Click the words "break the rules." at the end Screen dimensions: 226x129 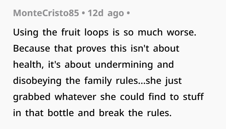tap(135, 113)
